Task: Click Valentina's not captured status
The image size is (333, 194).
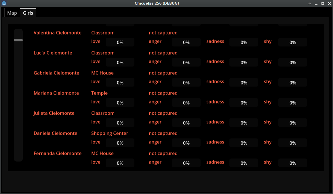Action: (x=163, y=33)
